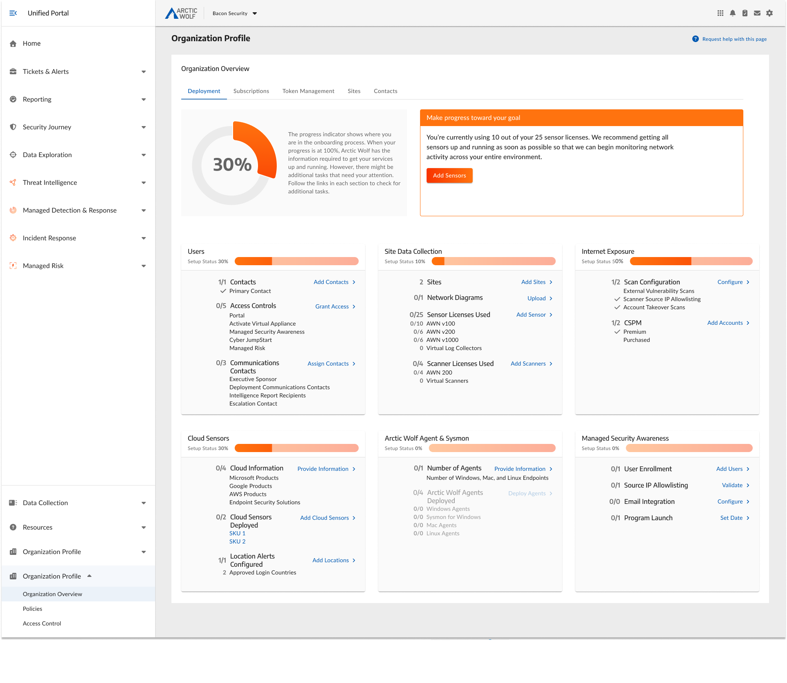
Task: Open Organization Overview submenu item
Action: click(78, 594)
